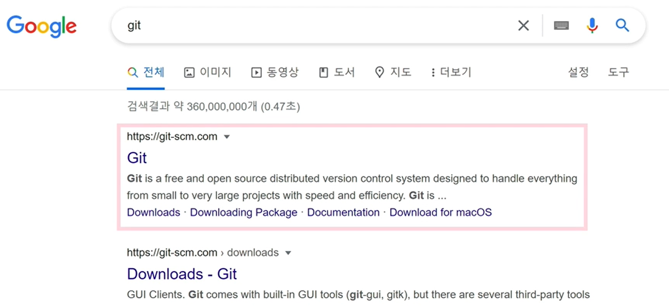The width and height of the screenshot is (669, 306).
Task: Open the 설정 settings menu
Action: [578, 72]
